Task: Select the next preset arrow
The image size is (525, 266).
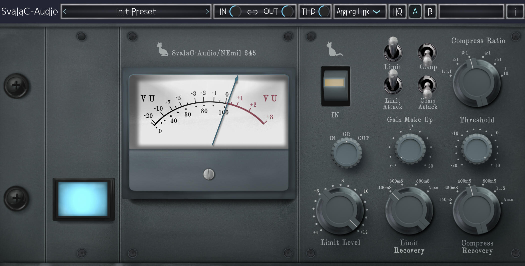Action: [207, 11]
